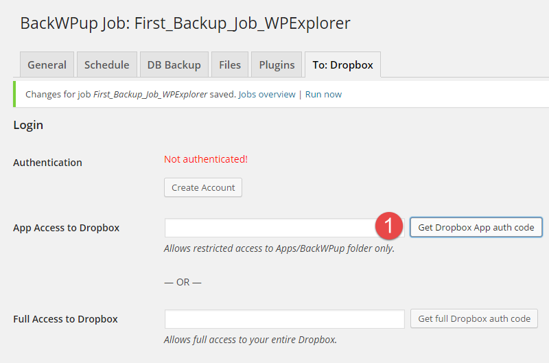This screenshot has width=549, height=363.
Task: Click the italic job name in the saved notice
Action: coord(150,95)
